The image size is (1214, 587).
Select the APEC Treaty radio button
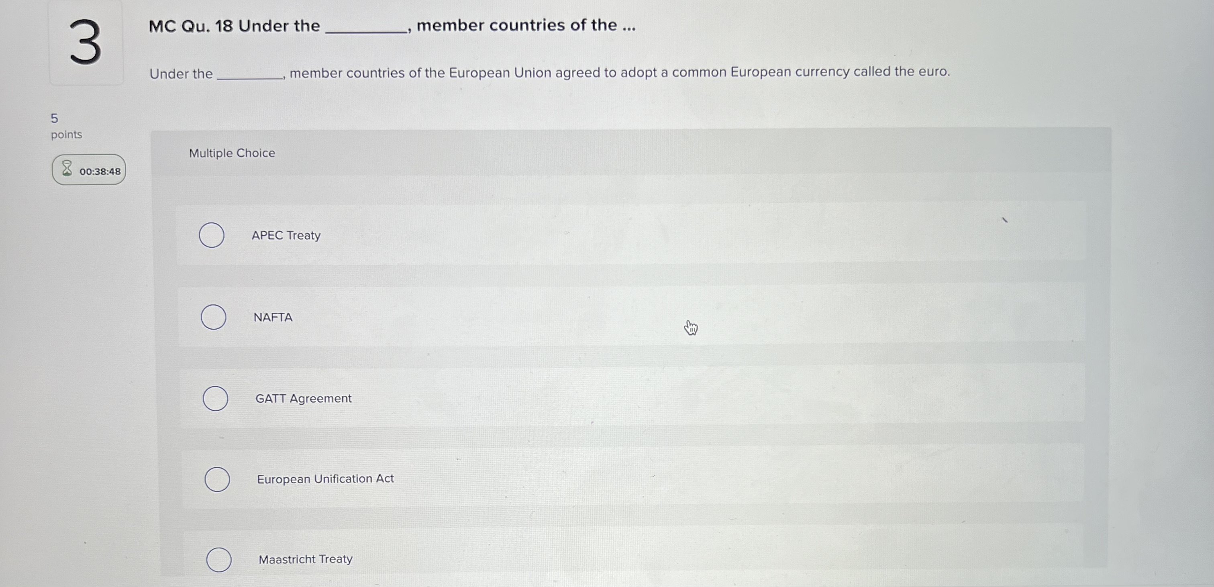click(212, 235)
